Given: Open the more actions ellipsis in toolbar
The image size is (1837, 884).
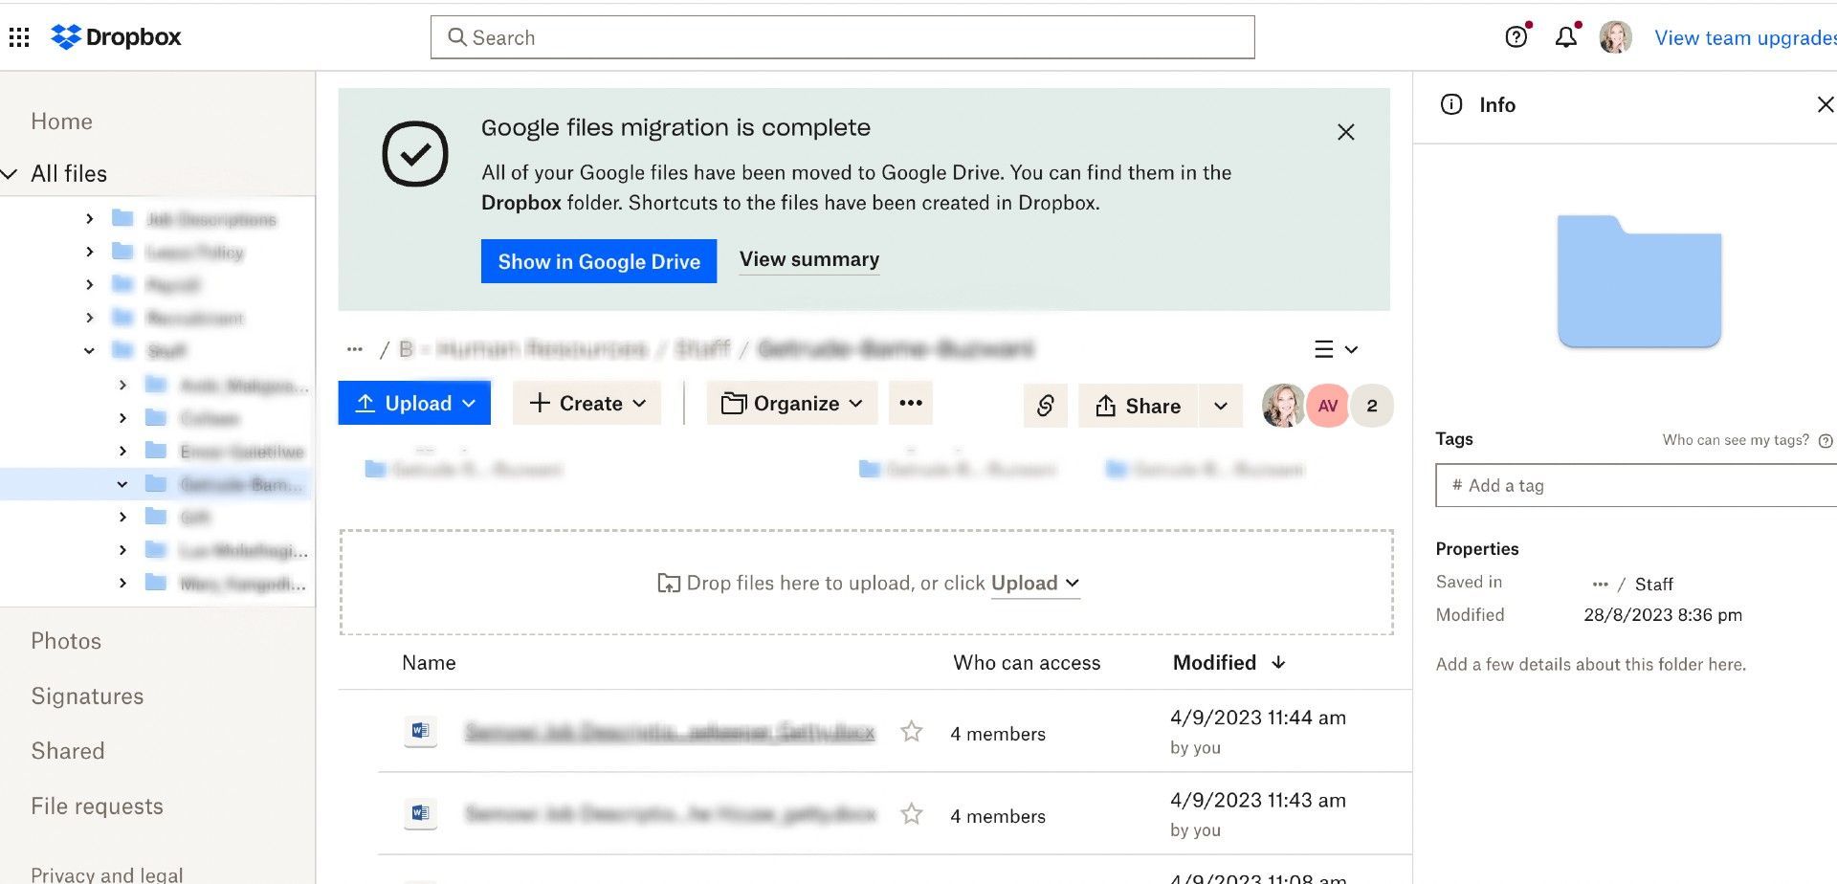Looking at the screenshot, I should [911, 403].
